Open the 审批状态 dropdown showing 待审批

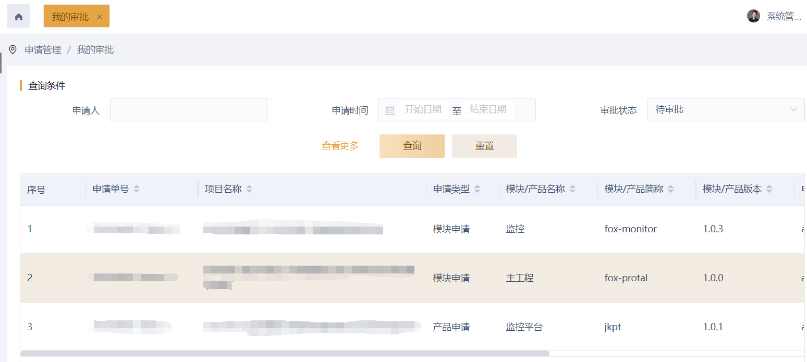(725, 109)
